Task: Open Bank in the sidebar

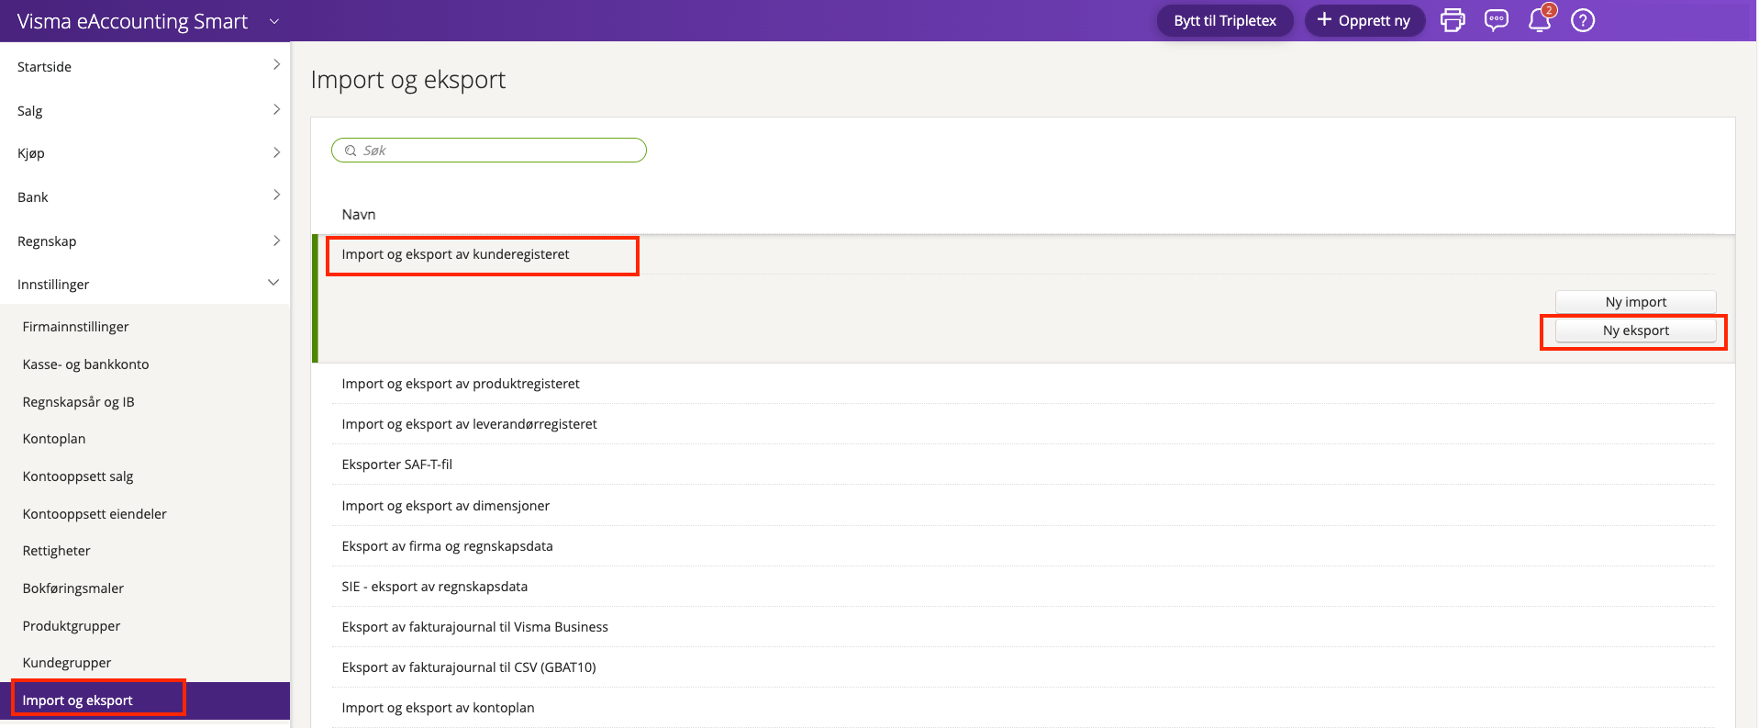Action: coord(33,197)
